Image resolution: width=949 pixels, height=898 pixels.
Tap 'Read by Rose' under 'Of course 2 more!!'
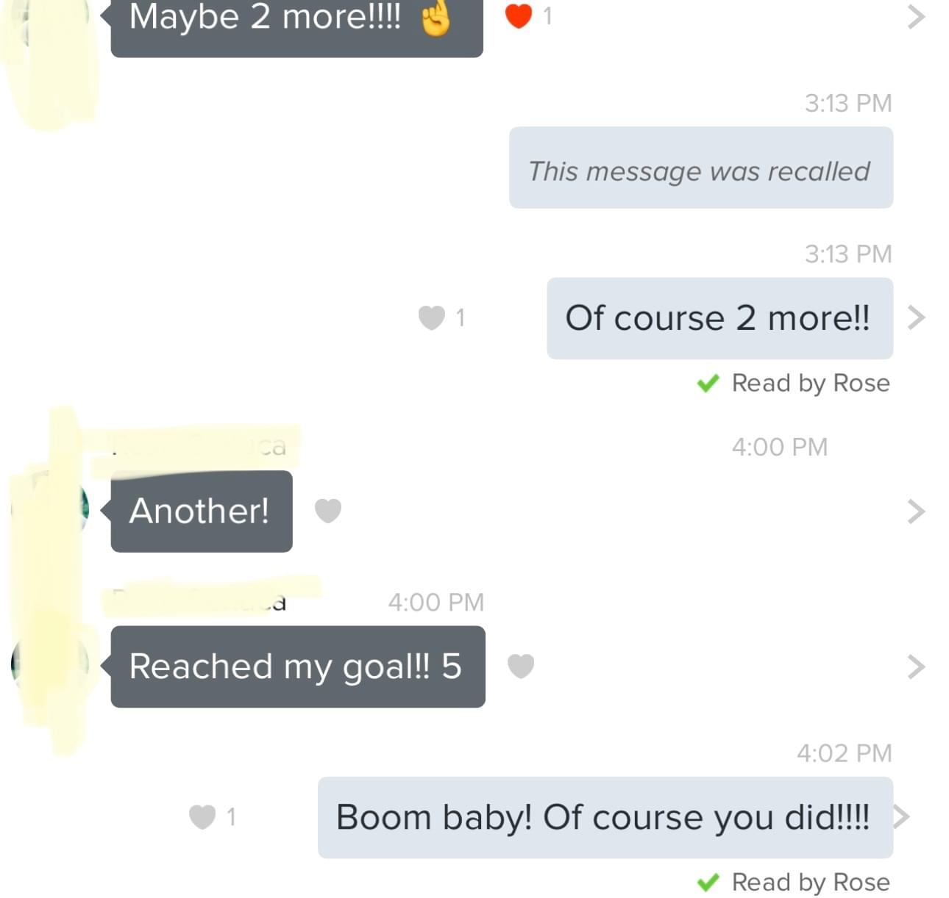(x=811, y=383)
